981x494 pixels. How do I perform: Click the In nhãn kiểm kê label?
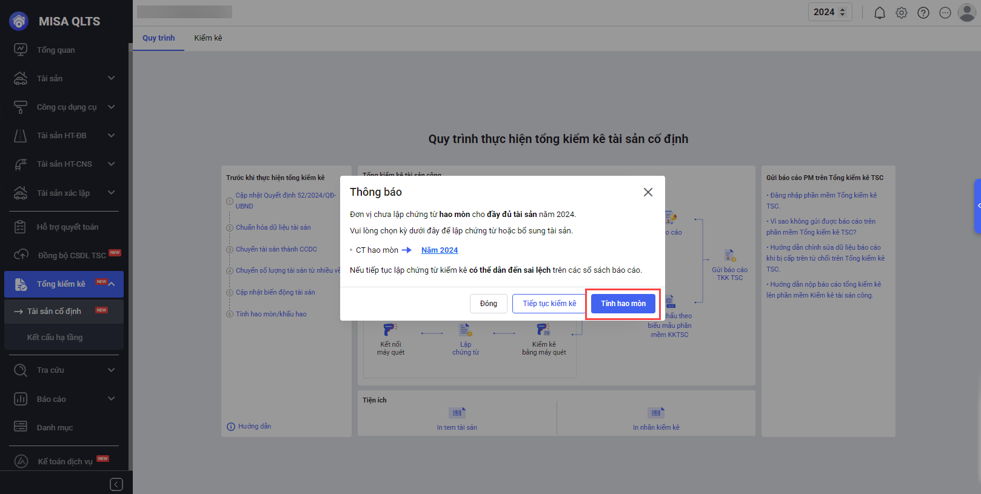[656, 427]
